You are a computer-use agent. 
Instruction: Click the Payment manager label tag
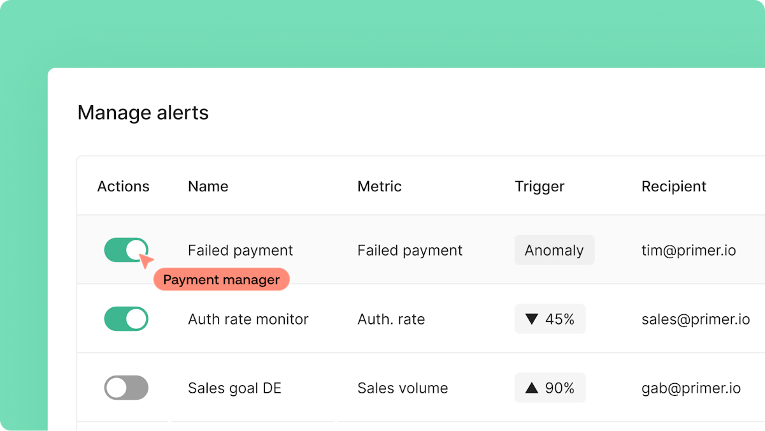pyautogui.click(x=222, y=279)
